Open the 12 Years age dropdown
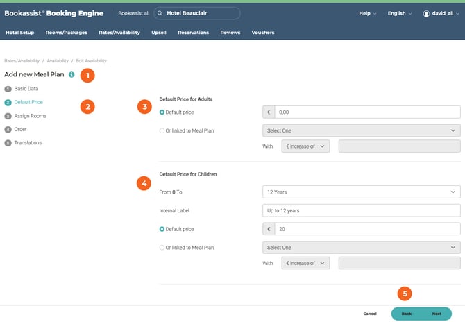Viewport: 465px width, 322px height. coord(361,192)
